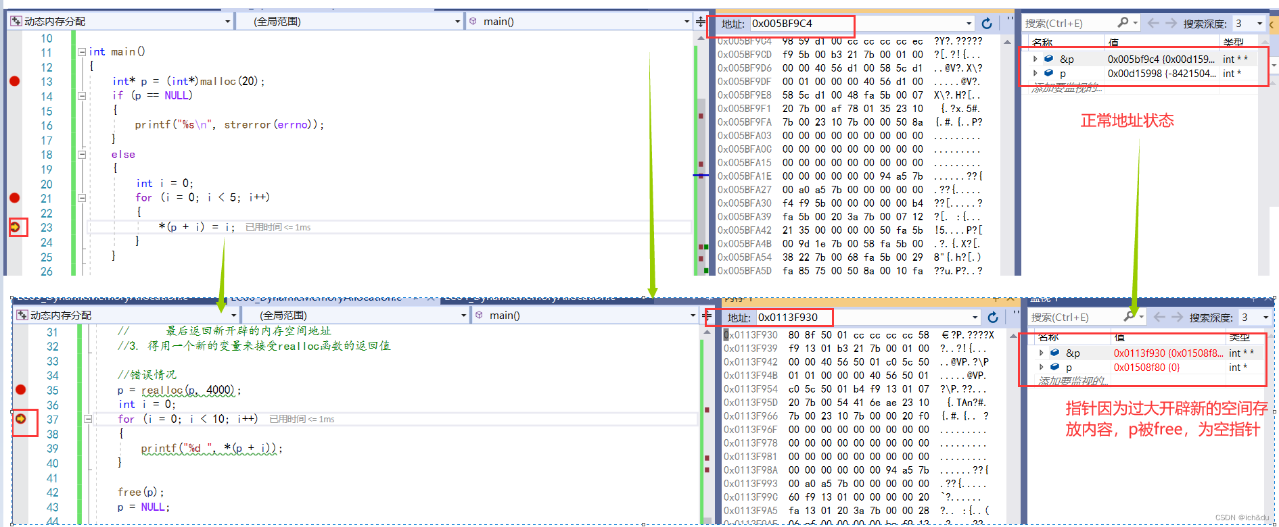Toggle the breakpoint on line 21

click(x=15, y=198)
